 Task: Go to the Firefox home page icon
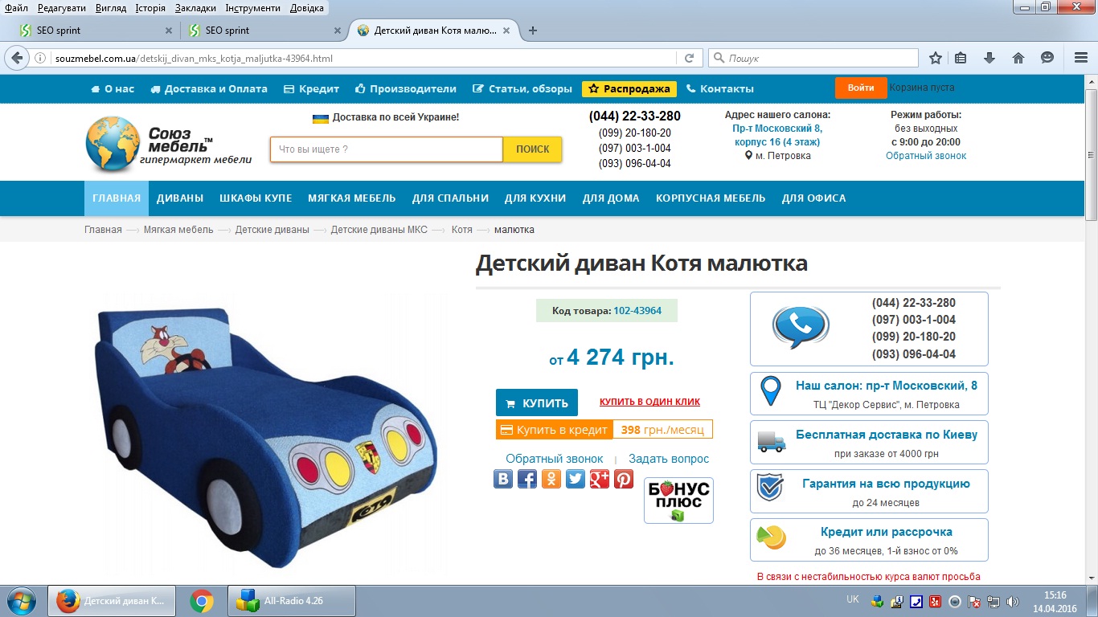point(1018,58)
